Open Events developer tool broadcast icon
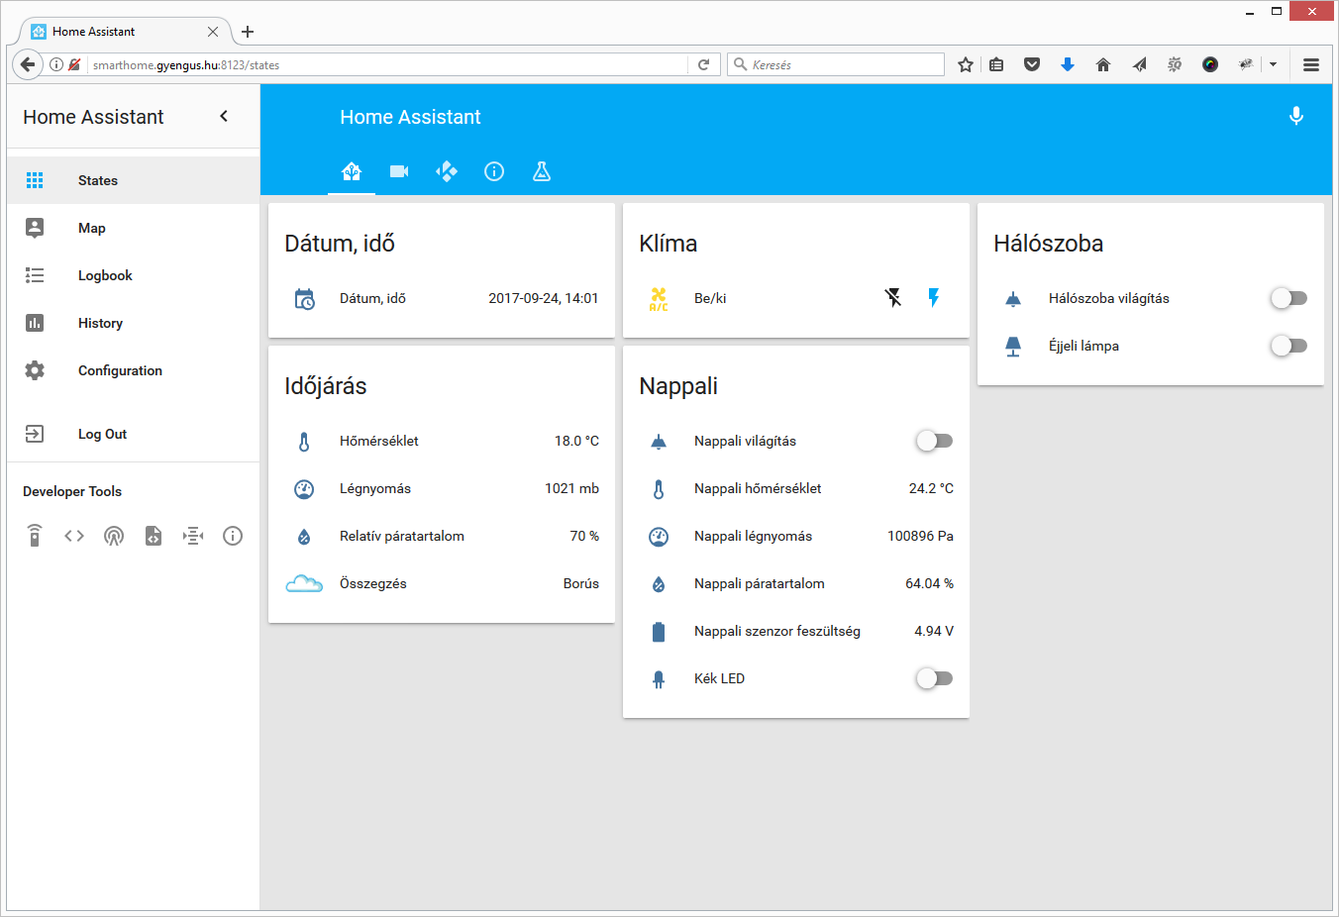Image resolution: width=1339 pixels, height=917 pixels. tap(114, 536)
